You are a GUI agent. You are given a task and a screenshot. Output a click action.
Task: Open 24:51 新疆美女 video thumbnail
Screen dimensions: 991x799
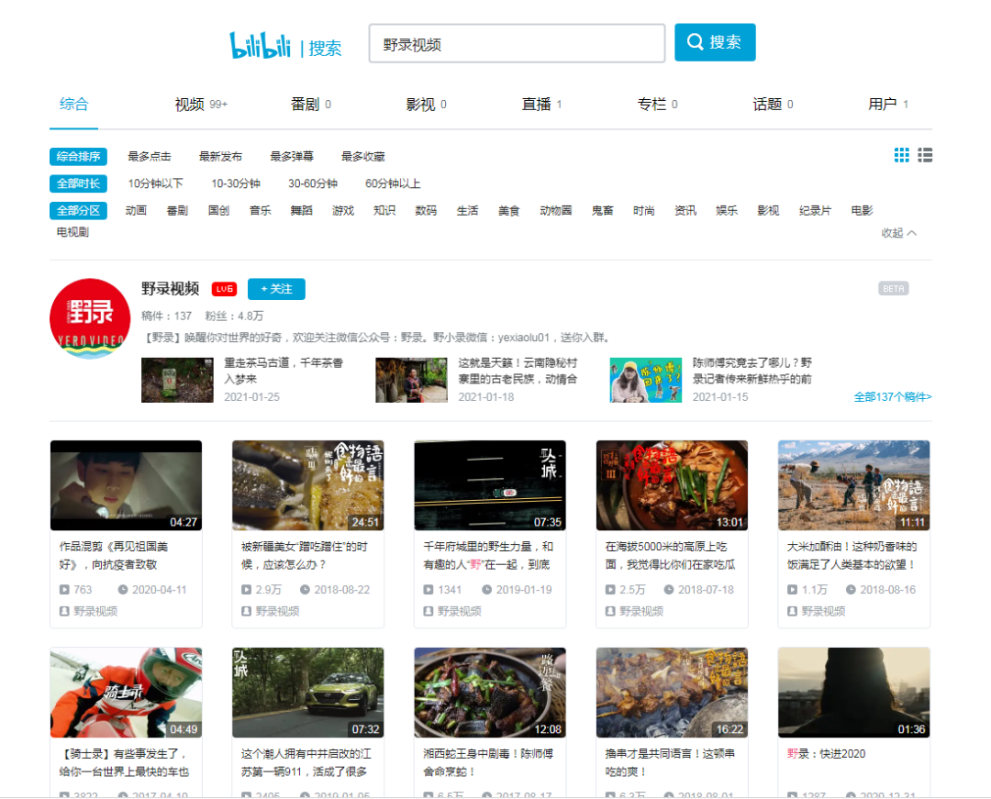(x=307, y=485)
